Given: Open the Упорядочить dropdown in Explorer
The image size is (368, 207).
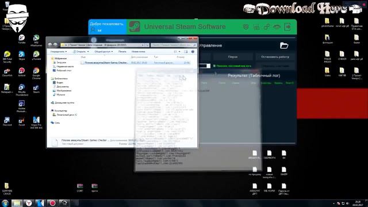Looking at the screenshot, I should 59,51.
